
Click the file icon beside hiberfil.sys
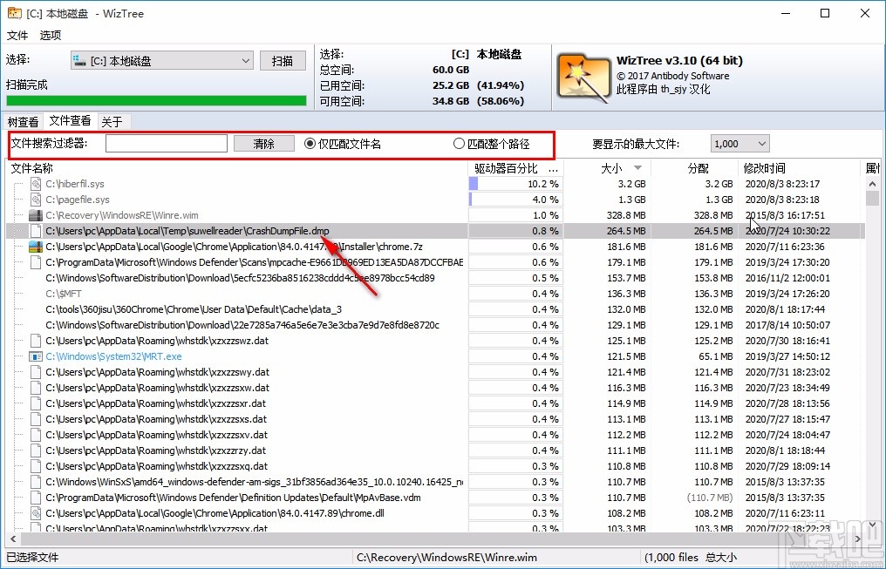click(x=34, y=184)
